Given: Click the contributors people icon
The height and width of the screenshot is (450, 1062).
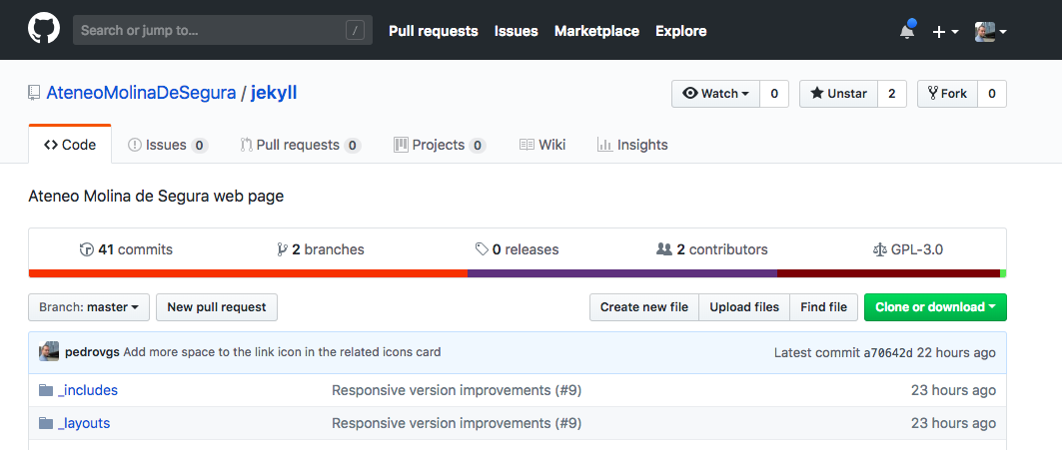Looking at the screenshot, I should [x=663, y=249].
